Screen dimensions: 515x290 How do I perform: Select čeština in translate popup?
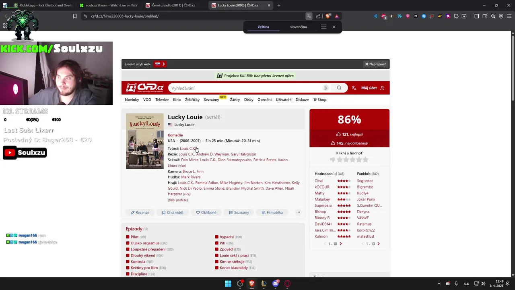click(264, 27)
